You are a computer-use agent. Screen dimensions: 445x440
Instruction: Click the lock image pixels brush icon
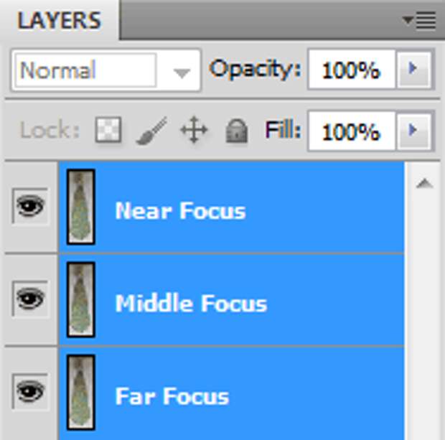point(151,131)
